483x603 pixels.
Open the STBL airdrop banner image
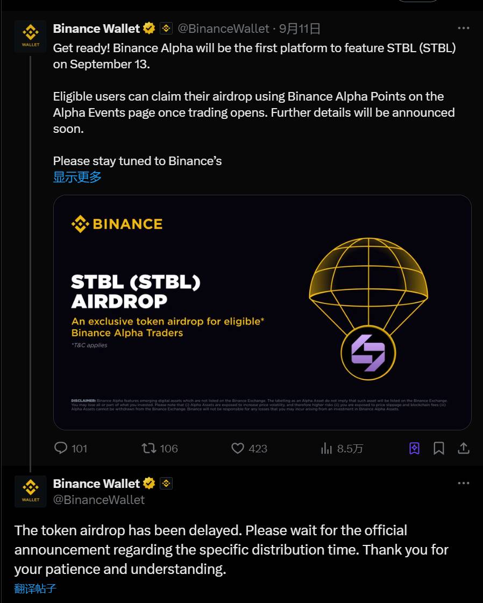[x=262, y=312]
